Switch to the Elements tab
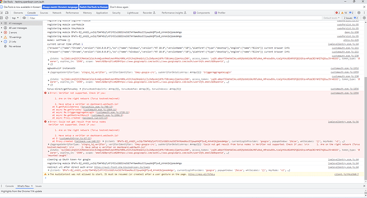The height and width of the screenshot is (198, 367). click(18, 13)
